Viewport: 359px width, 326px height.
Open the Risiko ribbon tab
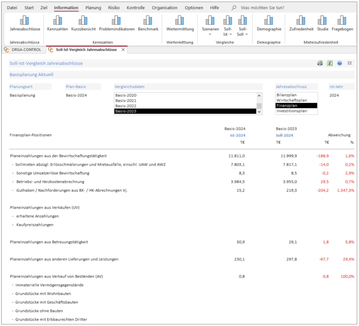114,8
